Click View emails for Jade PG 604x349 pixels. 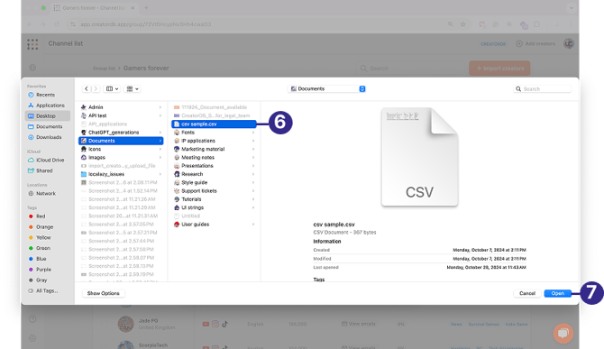click(x=358, y=324)
